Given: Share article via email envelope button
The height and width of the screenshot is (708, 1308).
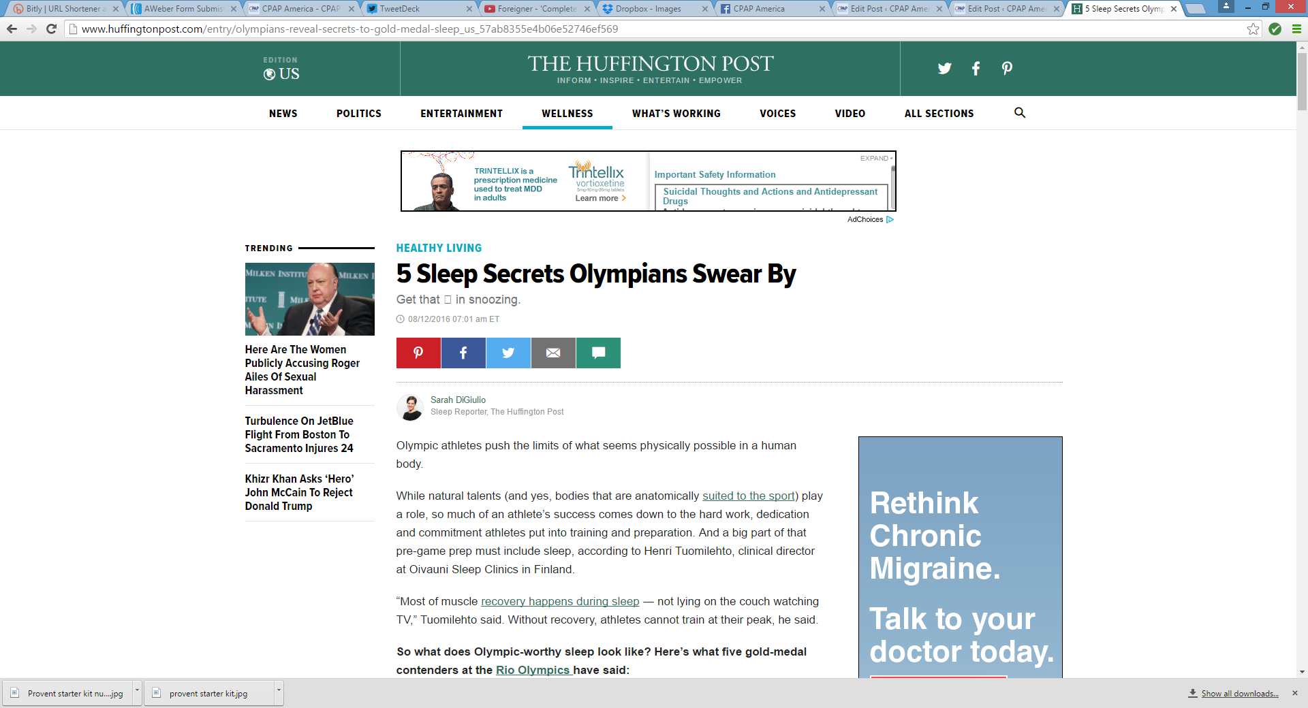Looking at the screenshot, I should [553, 353].
